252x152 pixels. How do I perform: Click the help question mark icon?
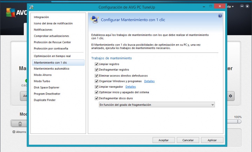click(220, 16)
